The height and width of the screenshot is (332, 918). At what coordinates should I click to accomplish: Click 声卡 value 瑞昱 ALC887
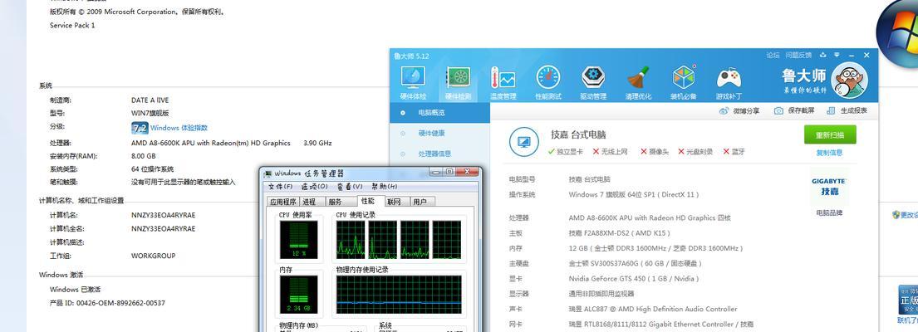coord(653,309)
